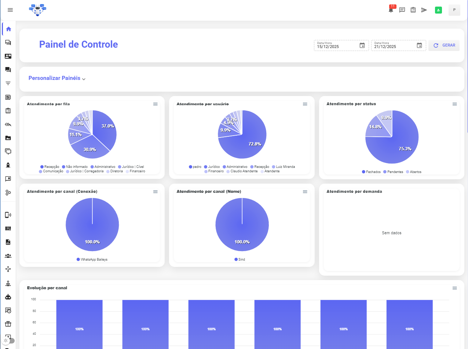Screen dimensions: 468x349
Task: Open Atendimento por usuário chart menu
Action: click(x=305, y=104)
